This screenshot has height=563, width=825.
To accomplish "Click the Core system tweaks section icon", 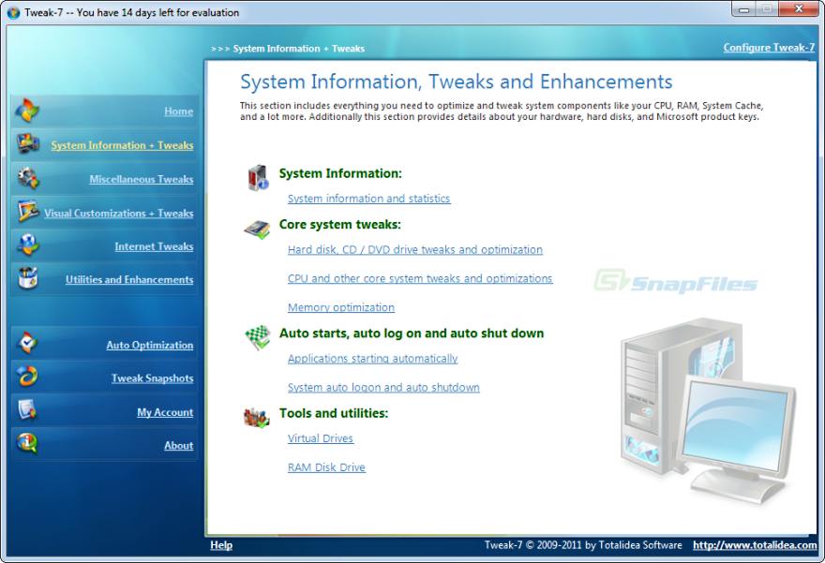I will click(x=257, y=230).
